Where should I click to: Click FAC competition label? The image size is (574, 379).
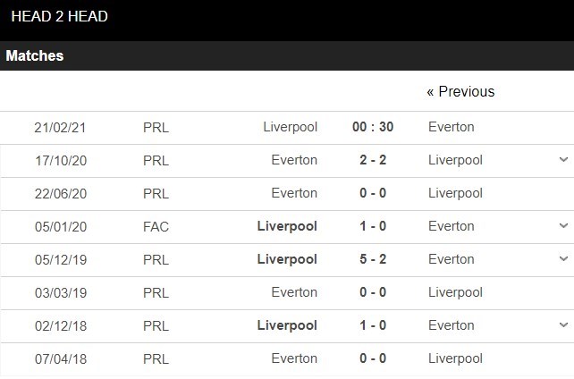click(156, 226)
